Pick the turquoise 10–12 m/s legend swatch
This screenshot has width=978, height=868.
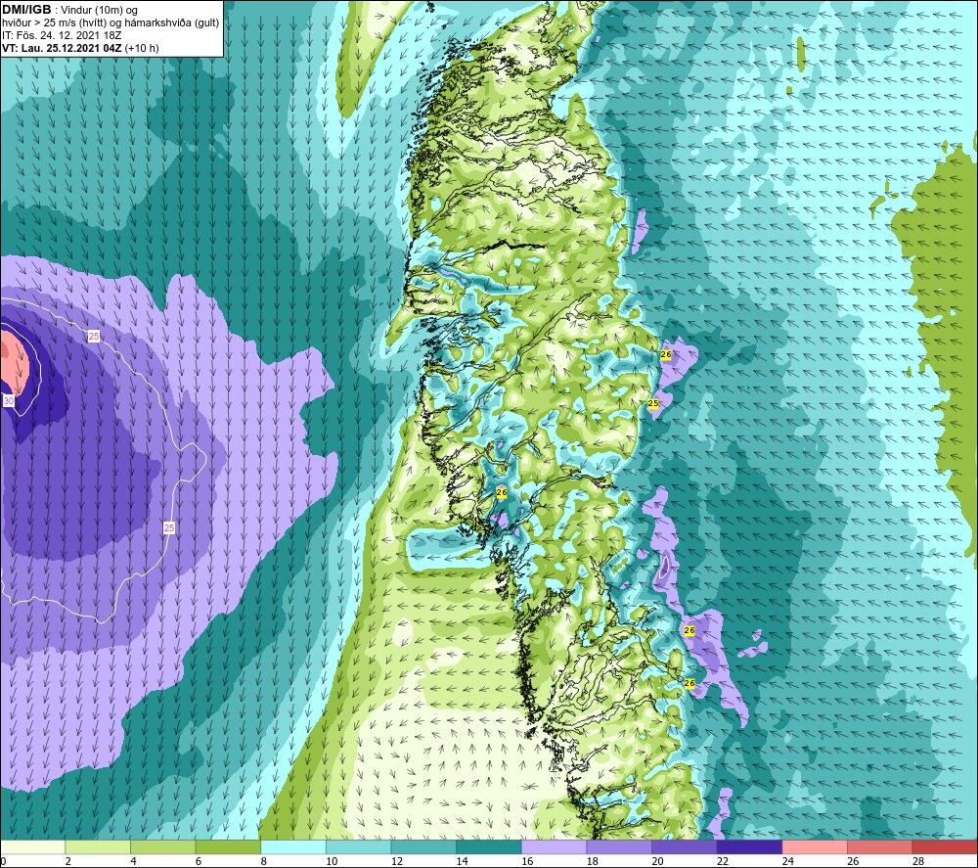click(358, 846)
